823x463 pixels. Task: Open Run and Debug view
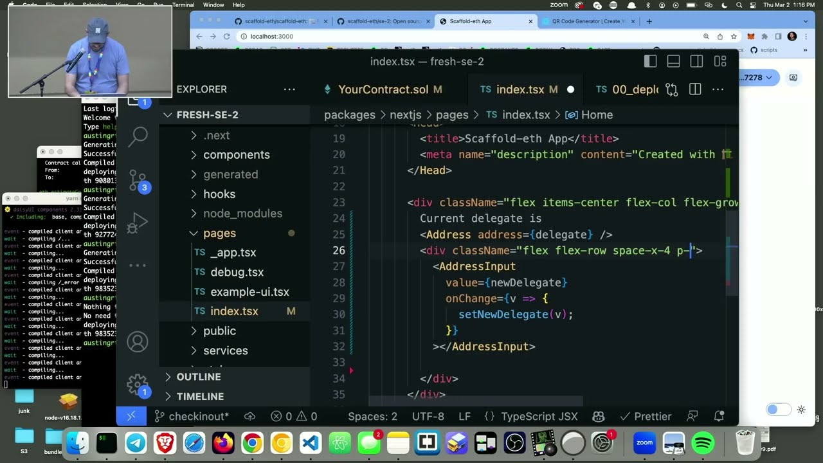point(138,223)
